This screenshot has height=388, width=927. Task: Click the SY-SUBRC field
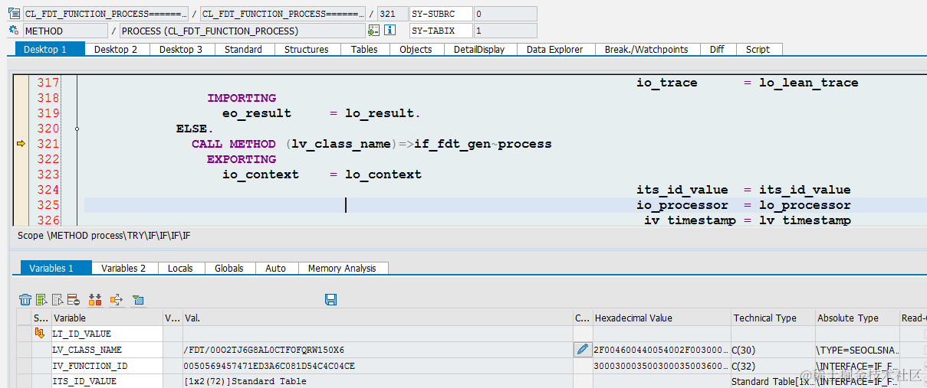coord(441,14)
